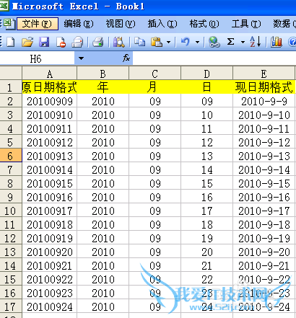Select column E header
The width and height of the screenshot is (296, 318).
click(264, 74)
